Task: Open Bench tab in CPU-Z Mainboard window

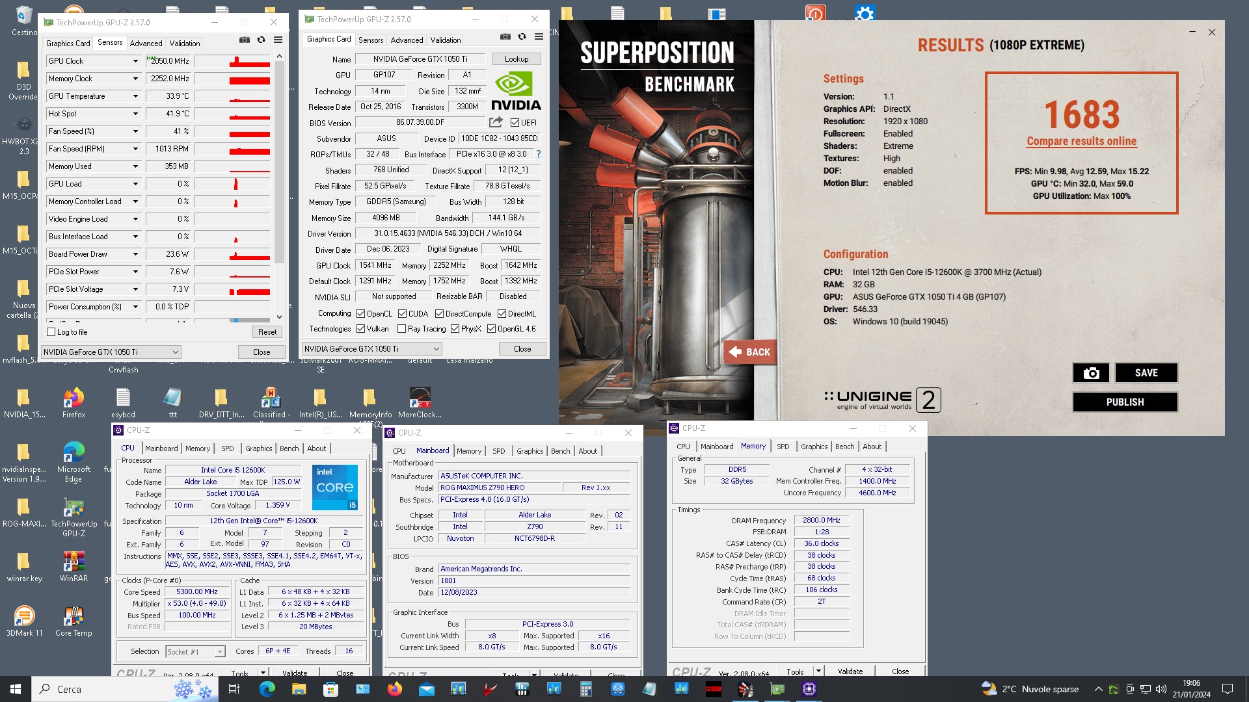Action: pyautogui.click(x=560, y=451)
